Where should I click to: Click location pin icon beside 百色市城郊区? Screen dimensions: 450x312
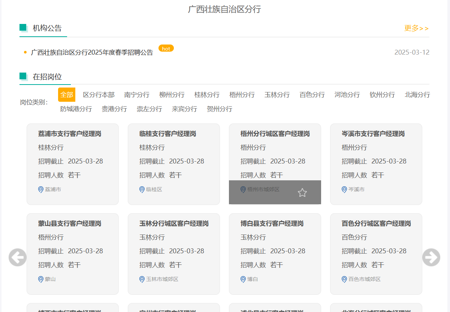point(344,279)
